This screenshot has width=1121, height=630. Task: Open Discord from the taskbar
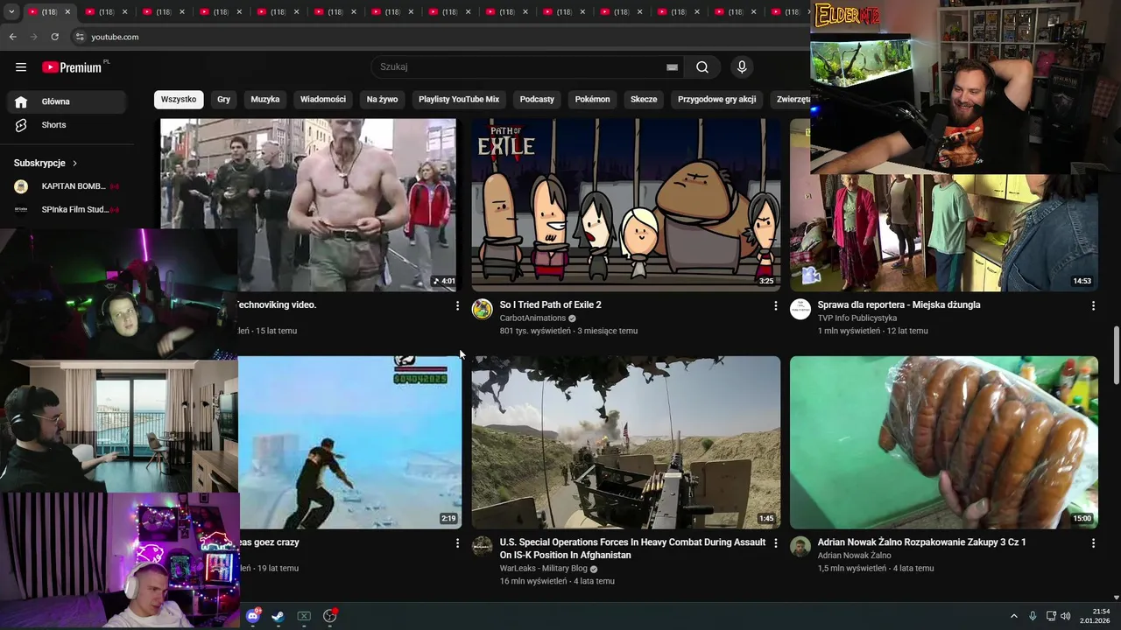(253, 616)
